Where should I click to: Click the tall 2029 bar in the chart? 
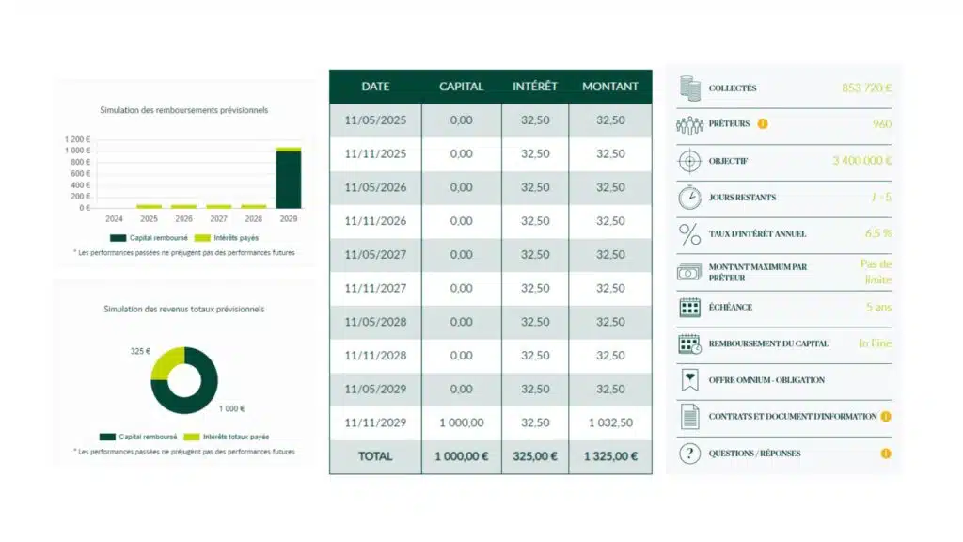(x=289, y=179)
